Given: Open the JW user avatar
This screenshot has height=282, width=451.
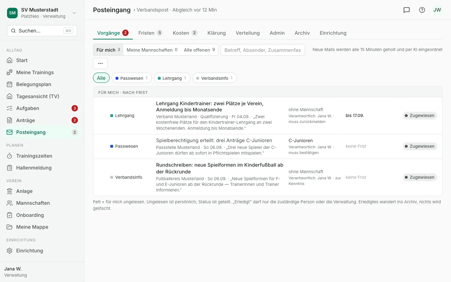Looking at the screenshot, I should 437,10.
